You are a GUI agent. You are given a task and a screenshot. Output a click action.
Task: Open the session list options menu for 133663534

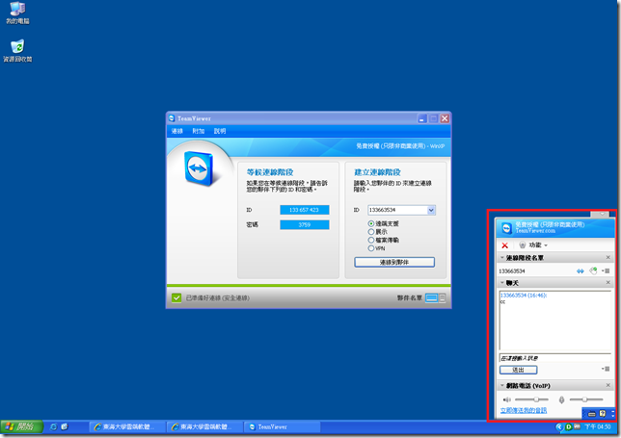click(606, 271)
